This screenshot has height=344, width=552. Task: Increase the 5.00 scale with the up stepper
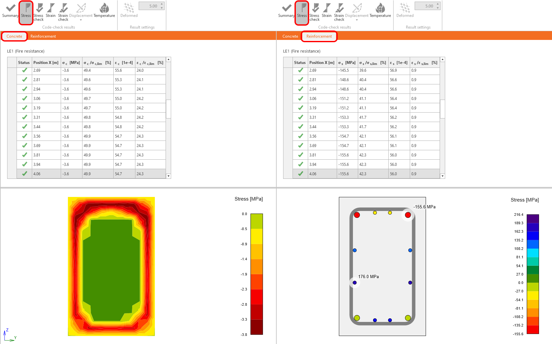(162, 4)
